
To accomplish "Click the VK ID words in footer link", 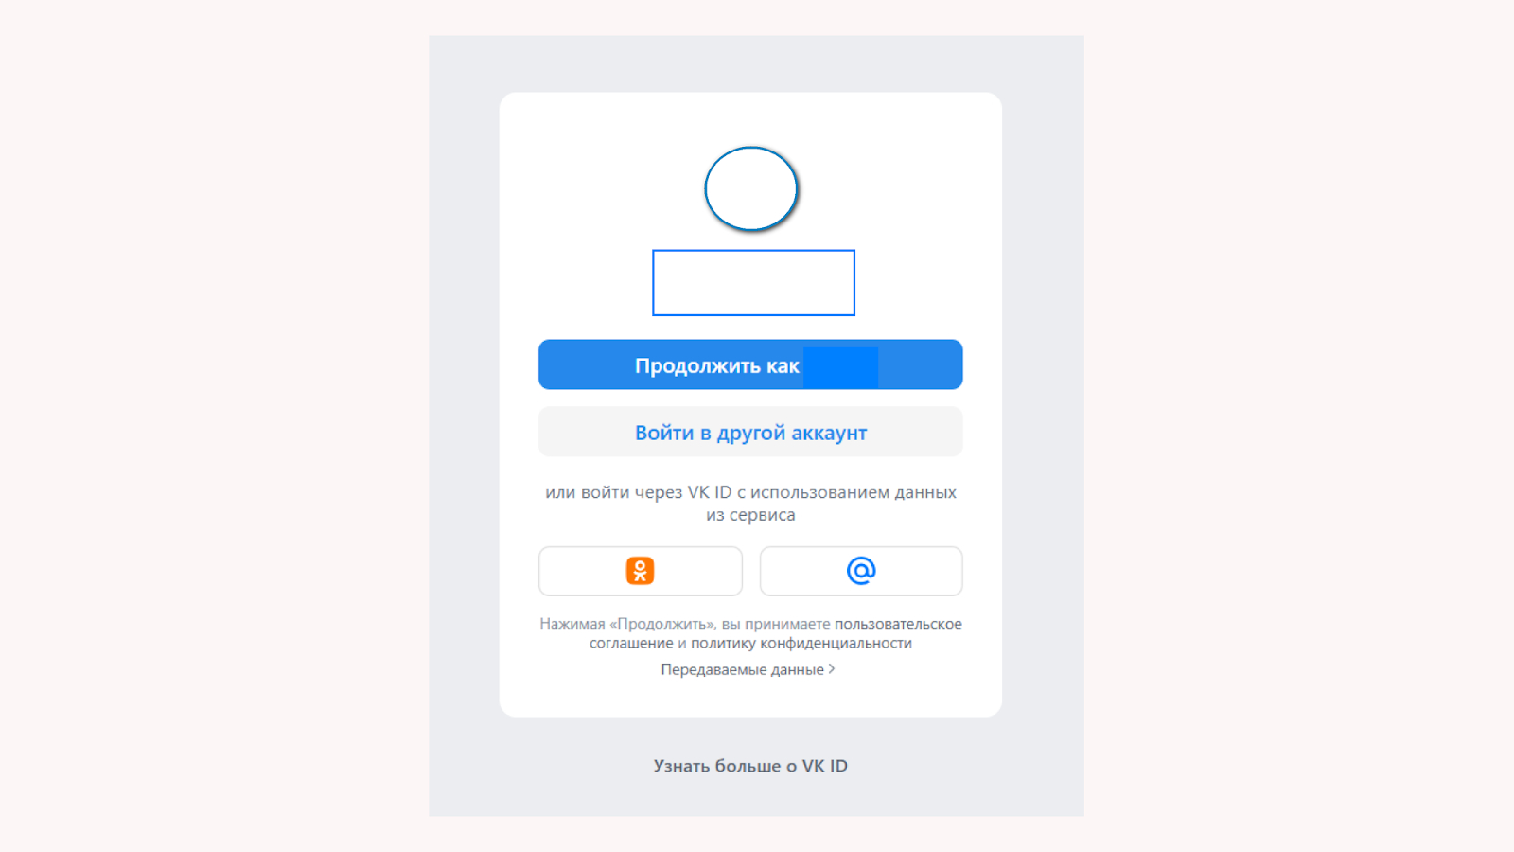I will click(825, 766).
